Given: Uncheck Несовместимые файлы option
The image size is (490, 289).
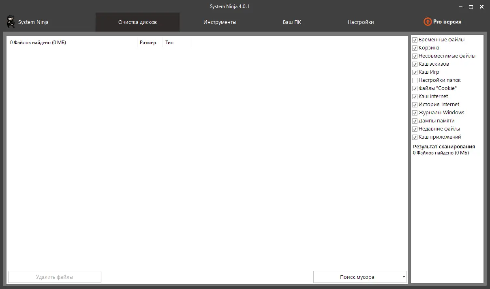Looking at the screenshot, I should click(415, 56).
